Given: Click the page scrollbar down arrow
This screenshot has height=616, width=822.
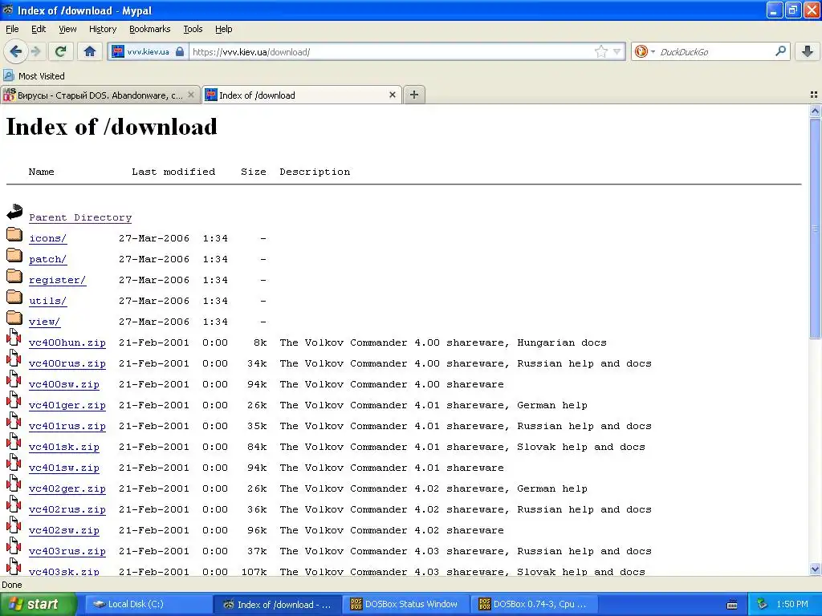Looking at the screenshot, I should click(815, 569).
